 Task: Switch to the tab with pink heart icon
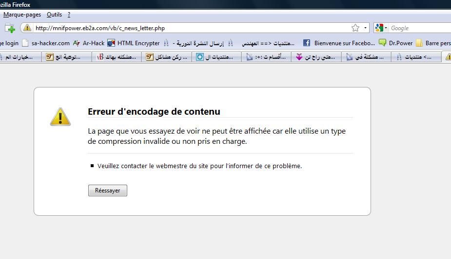point(316,57)
